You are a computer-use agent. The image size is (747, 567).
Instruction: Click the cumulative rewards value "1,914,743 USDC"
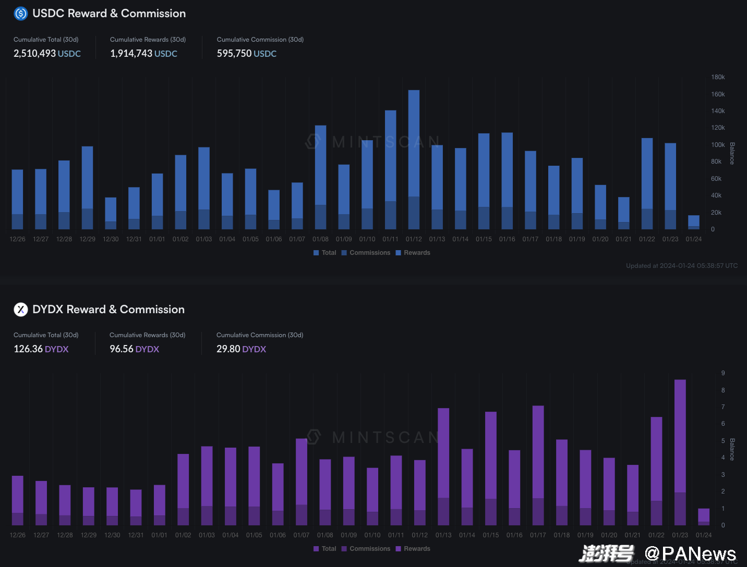143,54
